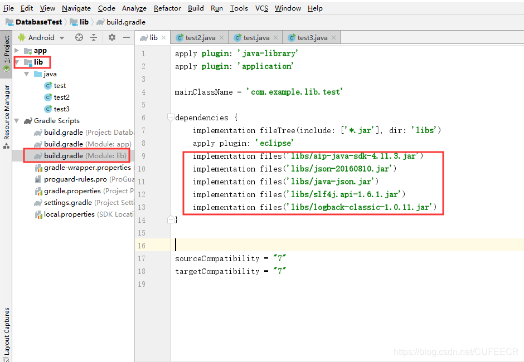Open the Help menu
Screen dimensions: 524x362
click(315, 8)
